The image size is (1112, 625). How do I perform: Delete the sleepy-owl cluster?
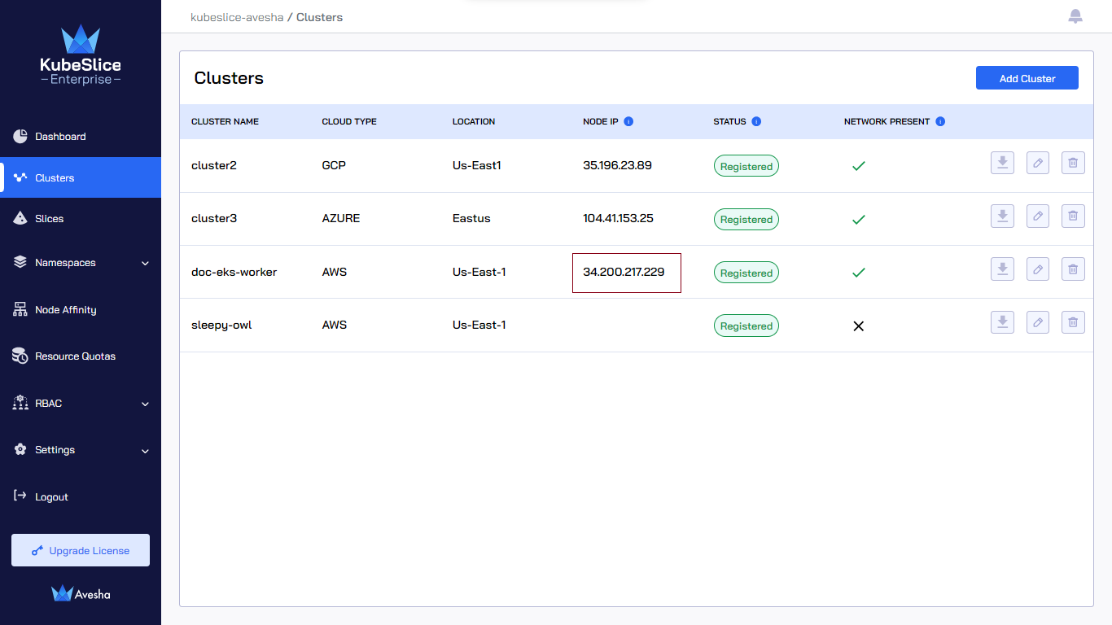(x=1073, y=322)
